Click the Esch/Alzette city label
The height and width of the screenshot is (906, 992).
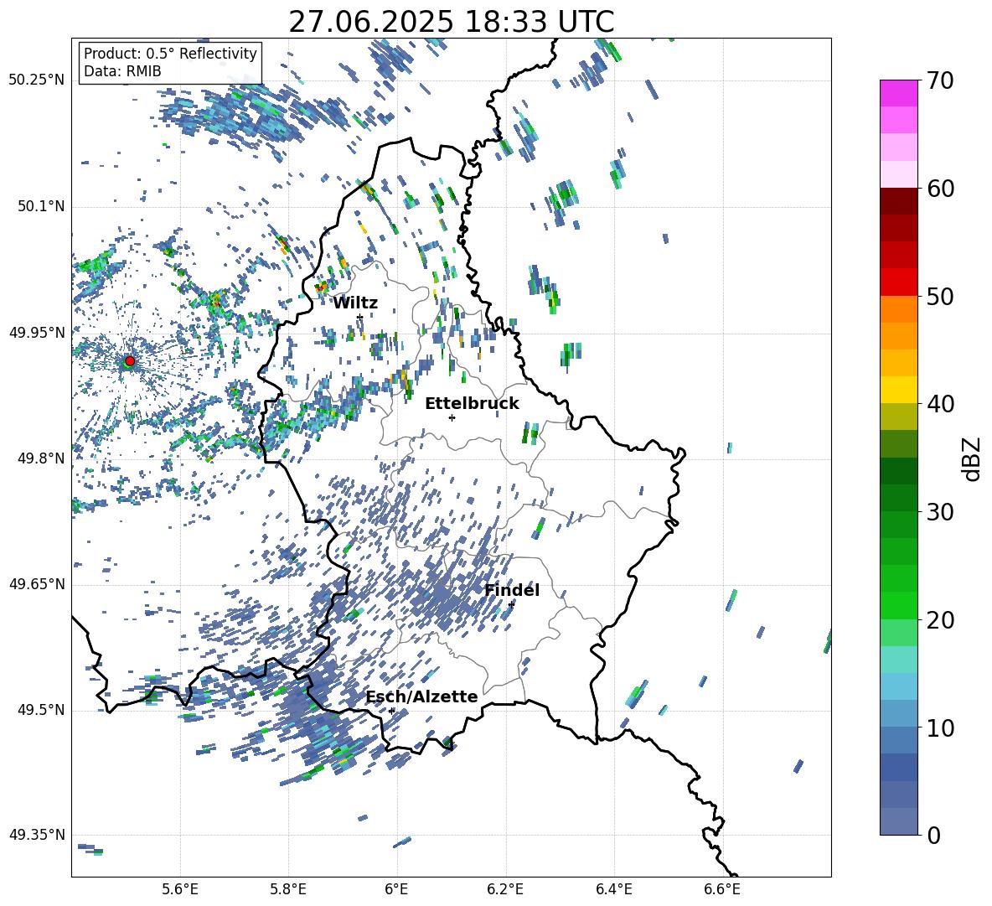422,697
